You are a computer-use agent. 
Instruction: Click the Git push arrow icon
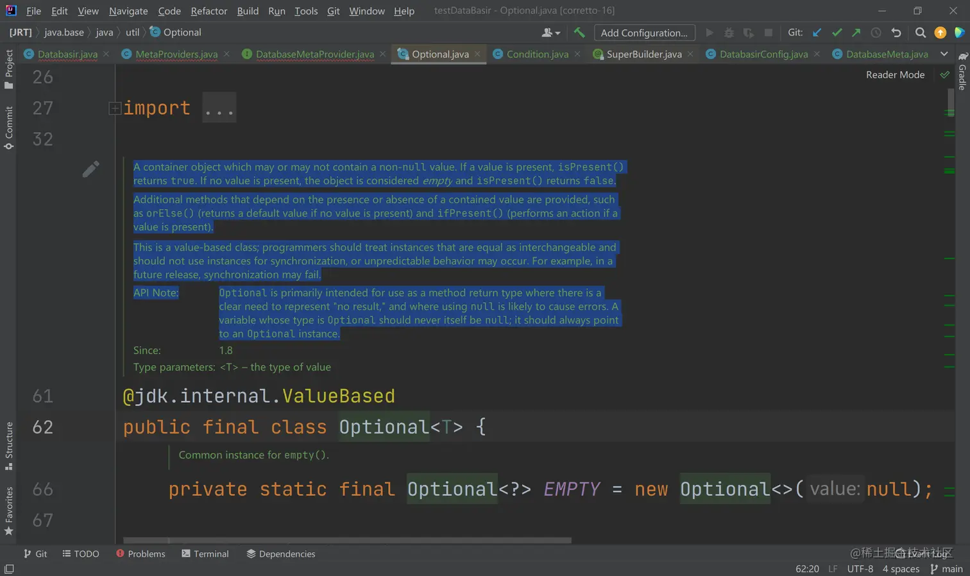click(856, 33)
